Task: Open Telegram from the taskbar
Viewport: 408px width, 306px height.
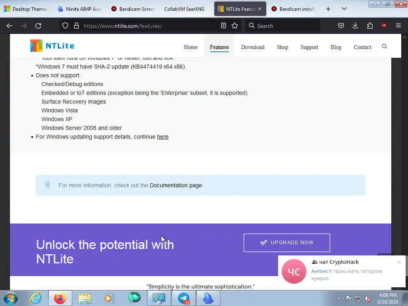Action: click(184, 298)
